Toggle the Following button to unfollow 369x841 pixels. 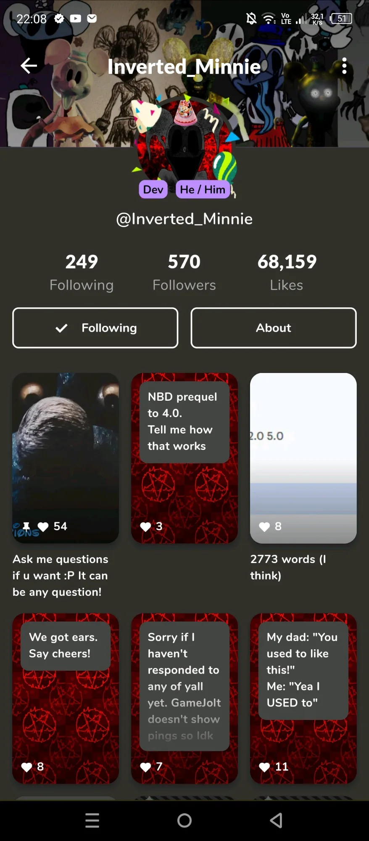coord(95,328)
